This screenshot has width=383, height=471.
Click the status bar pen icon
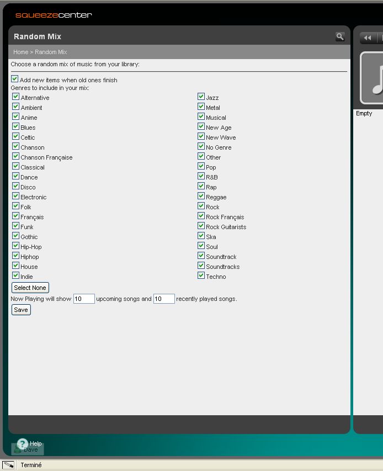pos(8,465)
